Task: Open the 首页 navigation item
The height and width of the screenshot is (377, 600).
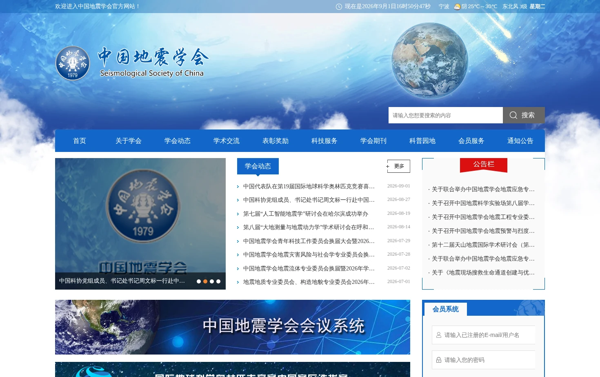Action: 80,141
